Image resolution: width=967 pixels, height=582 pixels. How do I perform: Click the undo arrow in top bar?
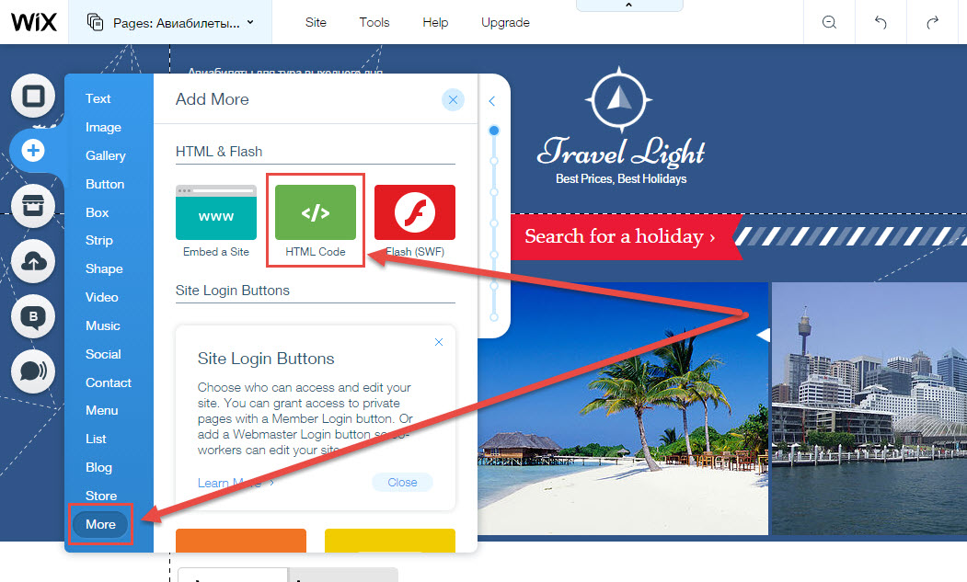(881, 23)
